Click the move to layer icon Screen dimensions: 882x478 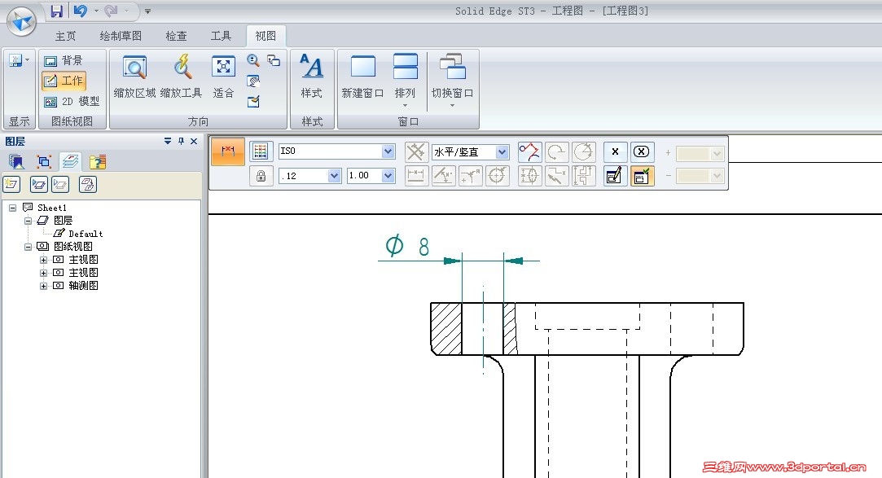[x=88, y=185]
